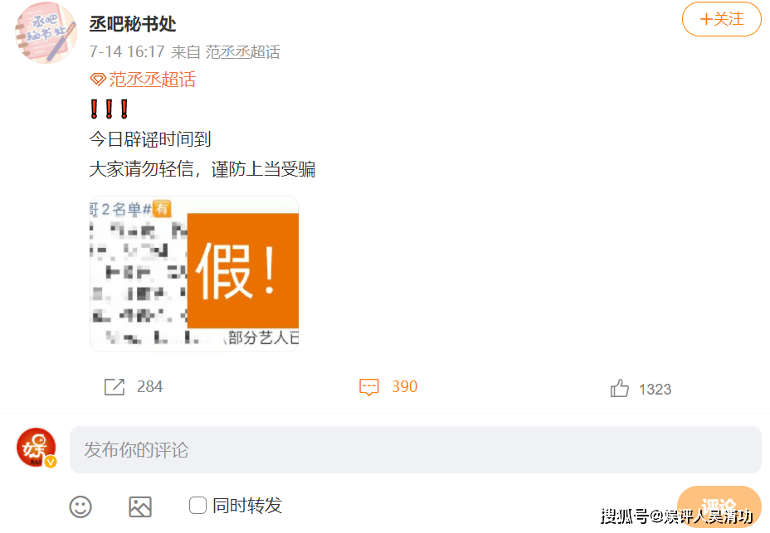770x533 pixels.
Task: Click the comment count 390
Action: [405, 387]
